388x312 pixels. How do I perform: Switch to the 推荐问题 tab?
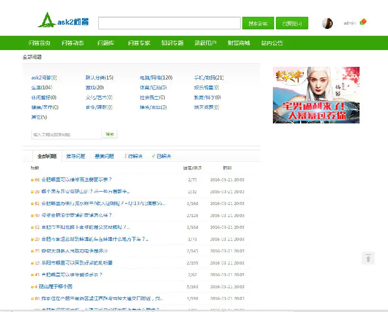[76, 156]
